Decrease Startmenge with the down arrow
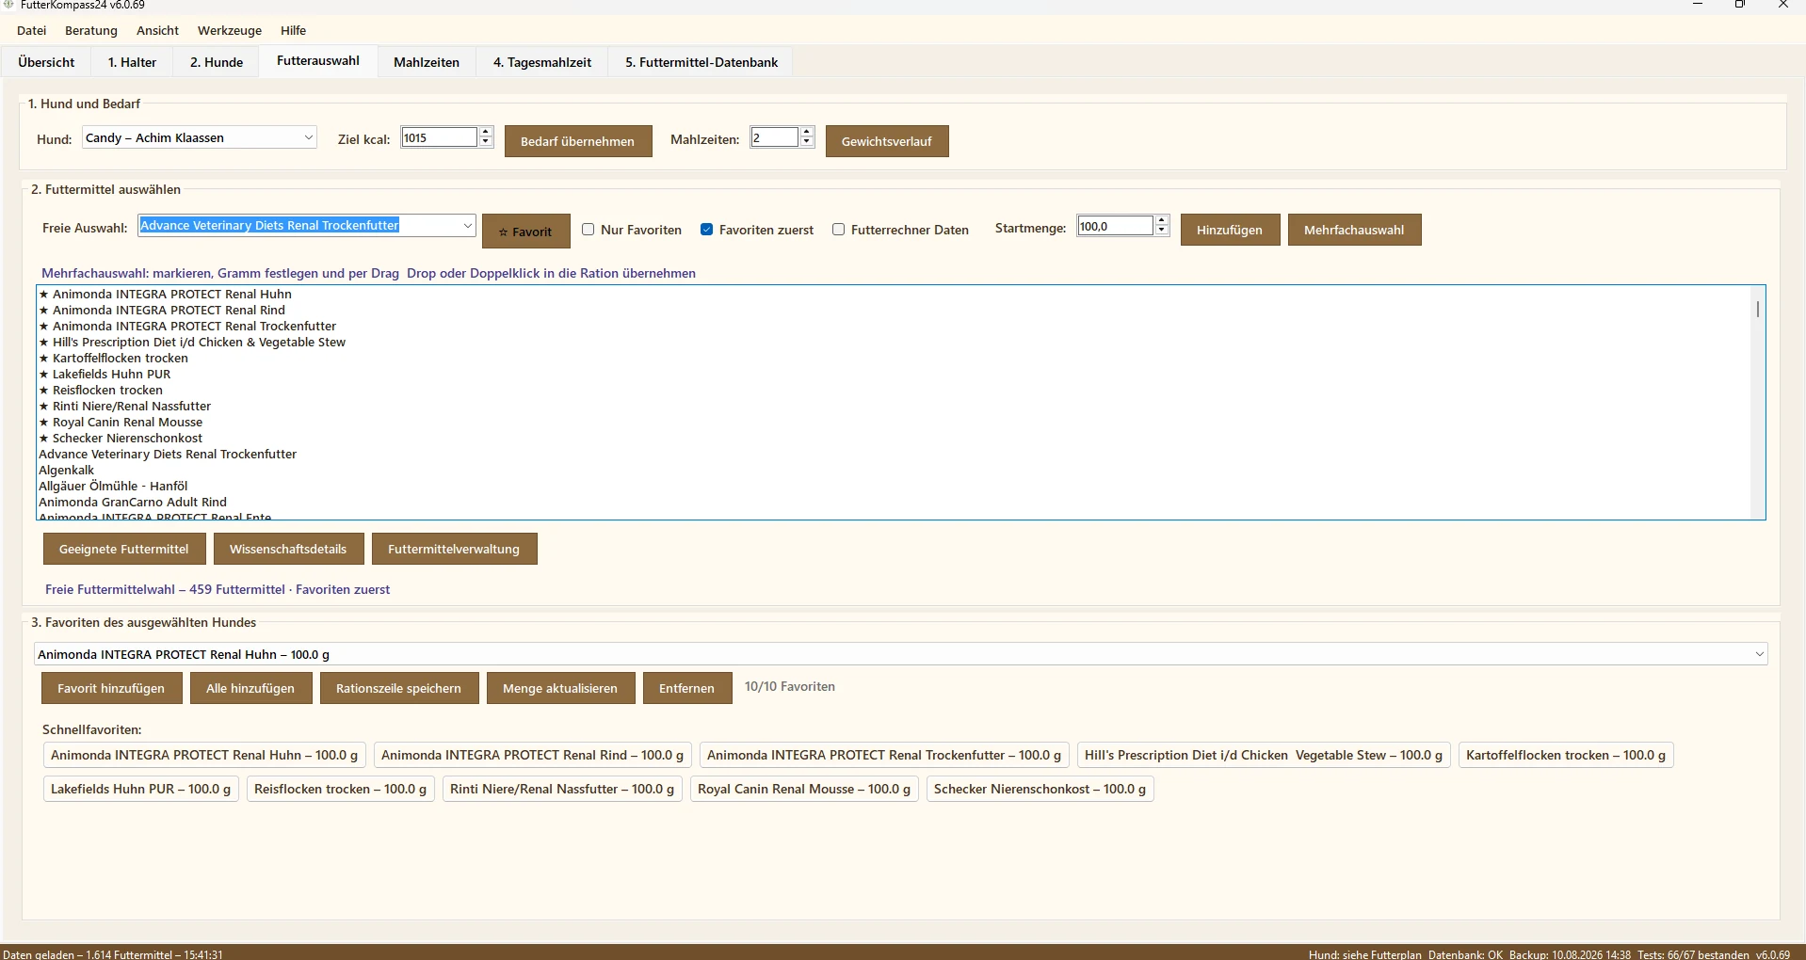Image resolution: width=1806 pixels, height=960 pixels. click(x=1162, y=232)
